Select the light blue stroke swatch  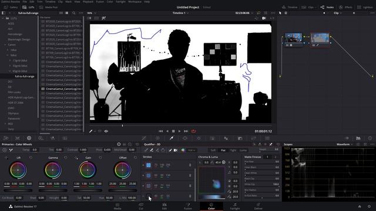(x=149, y=165)
